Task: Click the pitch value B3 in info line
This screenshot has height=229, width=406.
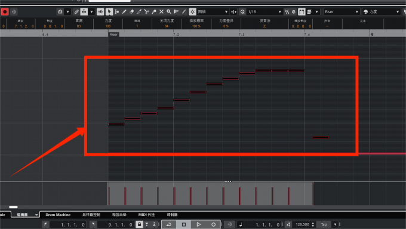Action: tap(79, 26)
